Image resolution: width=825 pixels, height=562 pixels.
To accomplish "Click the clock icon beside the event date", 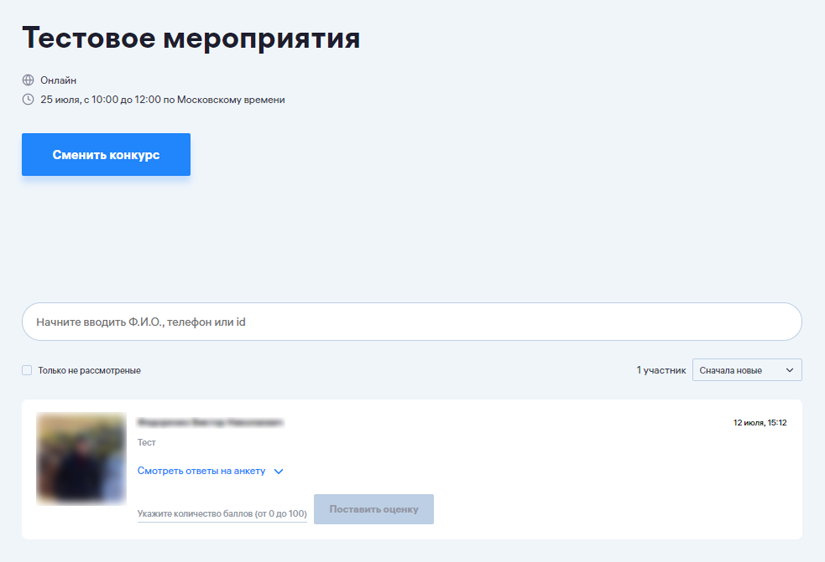I will tap(28, 99).
